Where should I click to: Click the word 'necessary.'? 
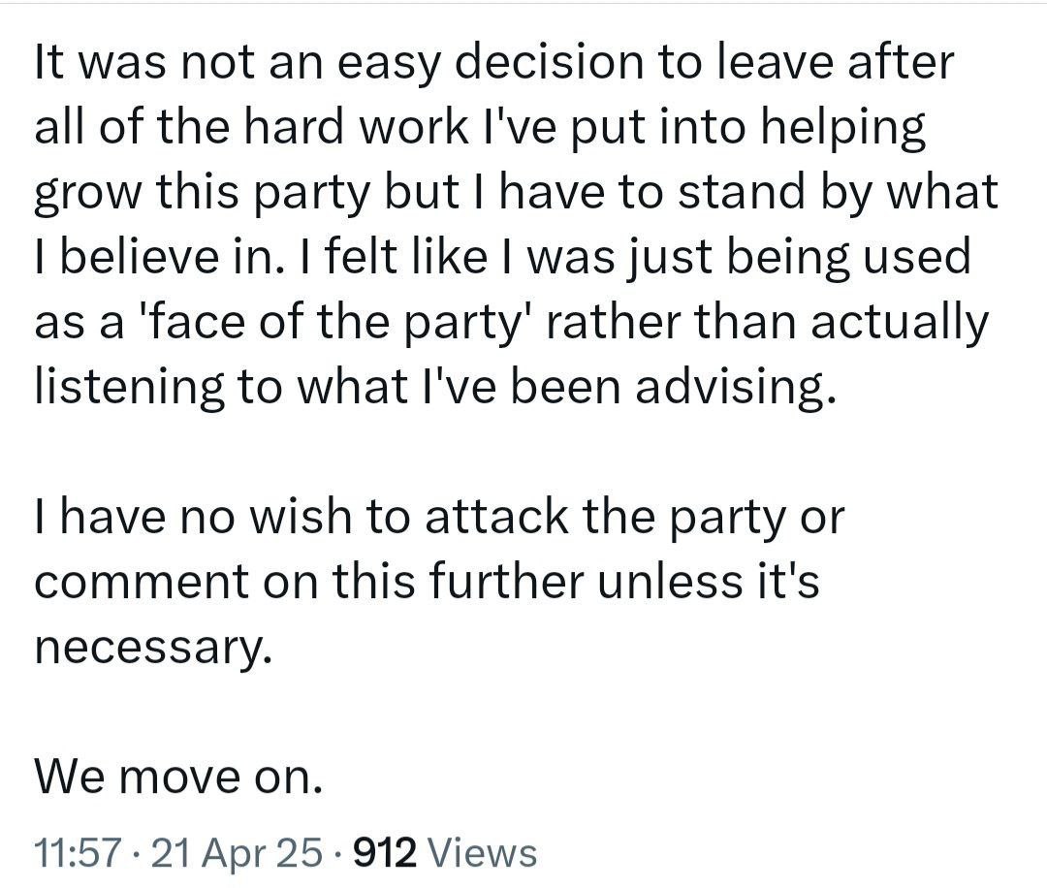pyautogui.click(x=153, y=647)
